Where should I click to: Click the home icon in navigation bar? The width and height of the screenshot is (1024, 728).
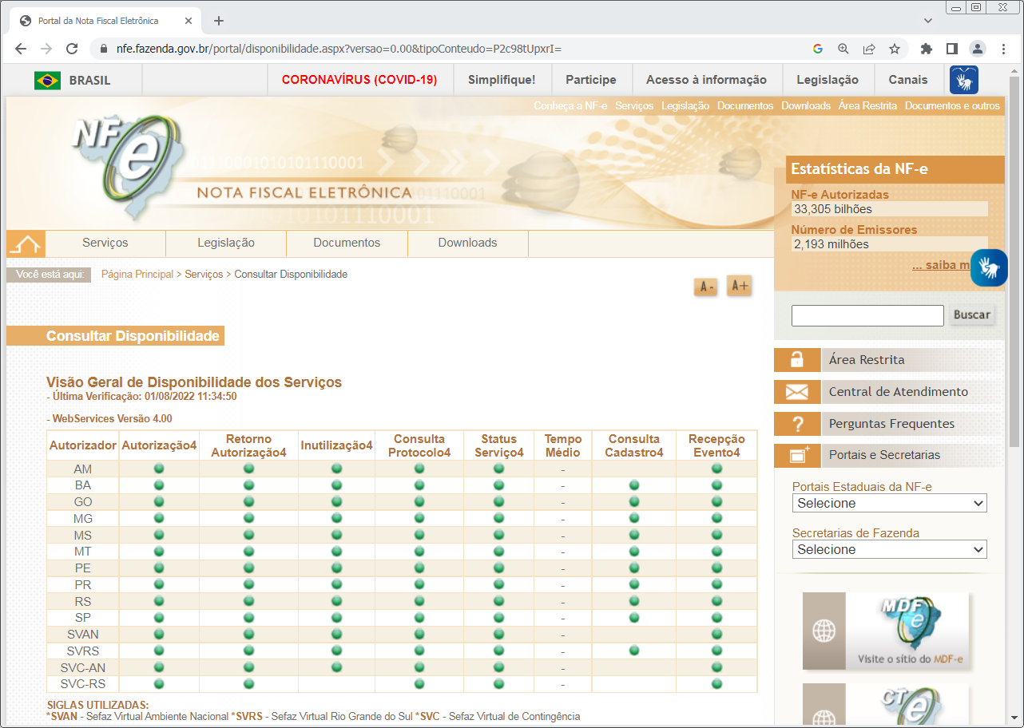click(26, 243)
